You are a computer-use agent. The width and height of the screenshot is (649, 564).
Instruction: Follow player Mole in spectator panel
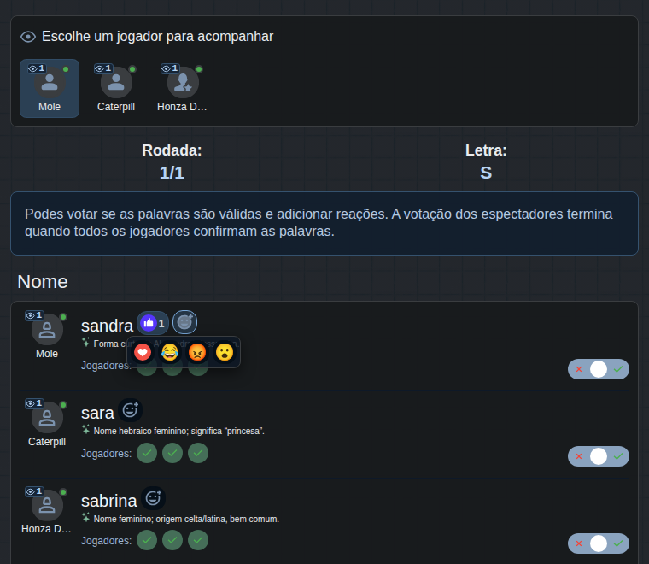[x=50, y=88]
